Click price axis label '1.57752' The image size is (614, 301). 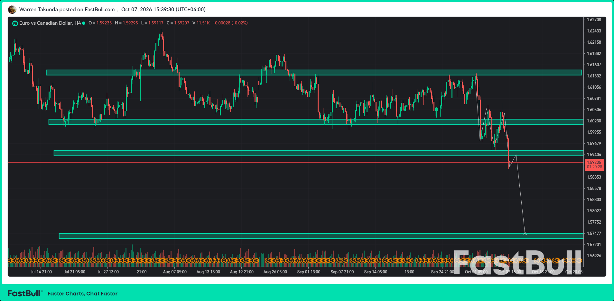[x=594, y=222]
